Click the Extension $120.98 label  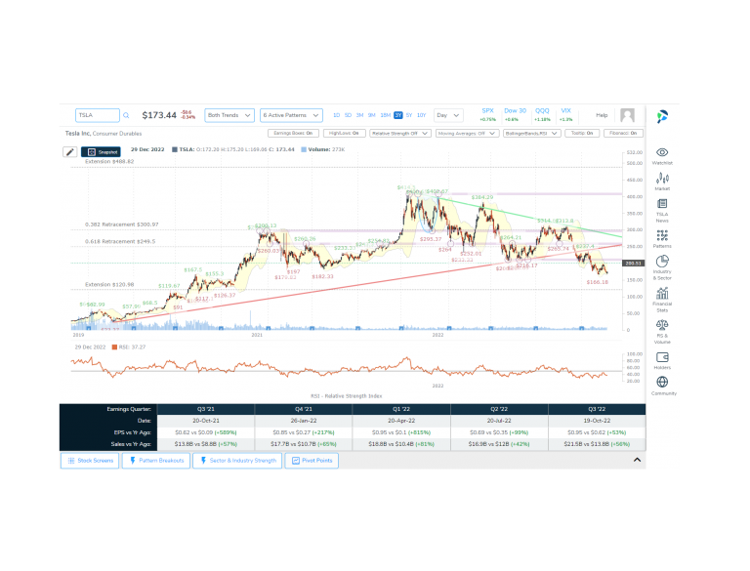pos(109,285)
